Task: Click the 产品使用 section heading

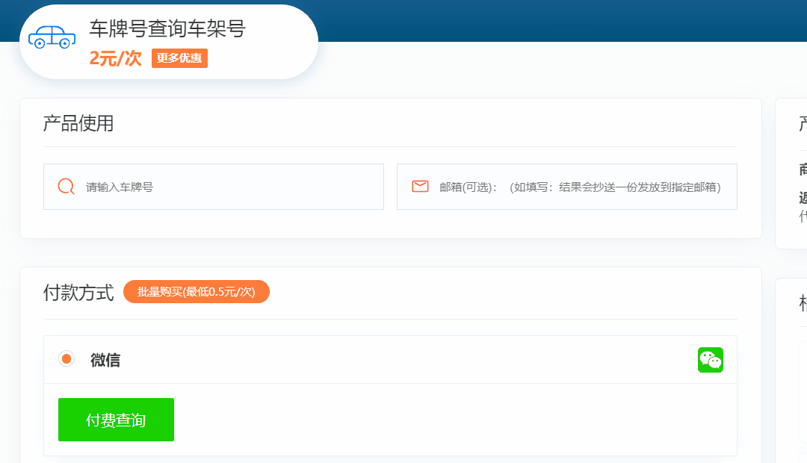Action: 78,123
